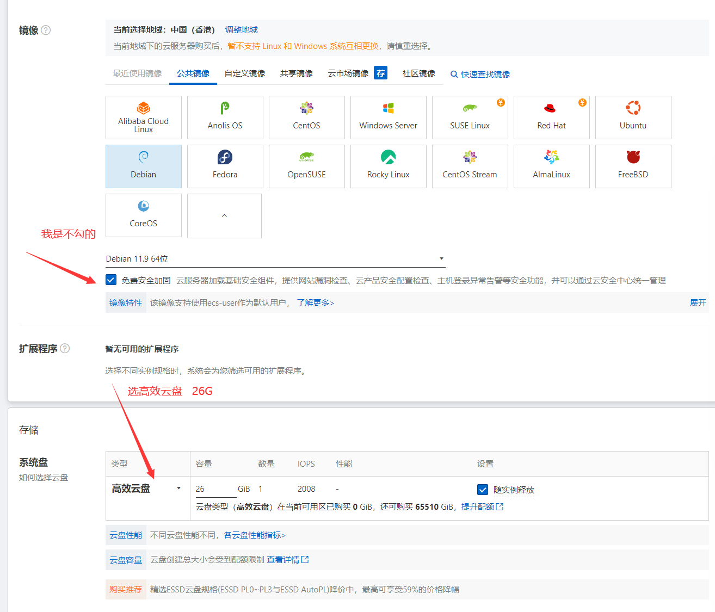
Task: Pick the Ubuntu image tile
Action: (x=633, y=118)
